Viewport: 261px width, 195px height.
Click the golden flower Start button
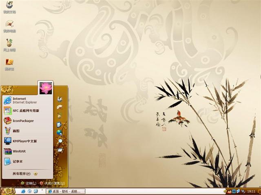click(x=8, y=191)
